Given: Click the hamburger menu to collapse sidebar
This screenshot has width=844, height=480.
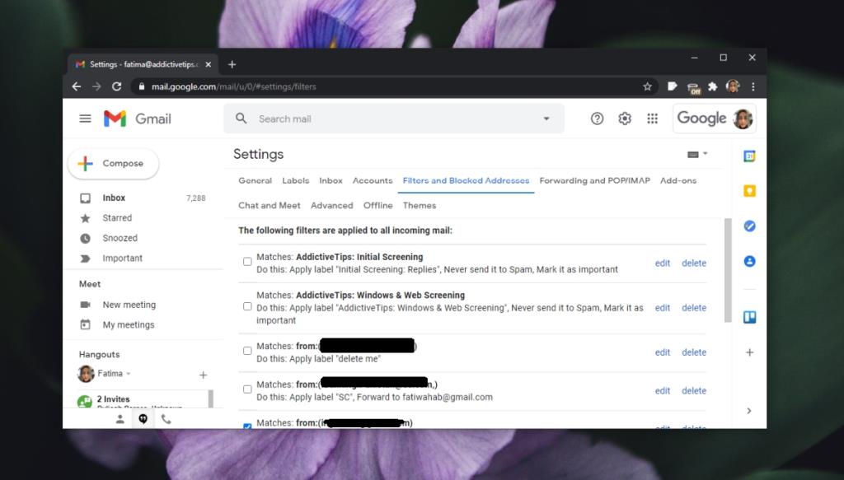Looking at the screenshot, I should pos(85,118).
